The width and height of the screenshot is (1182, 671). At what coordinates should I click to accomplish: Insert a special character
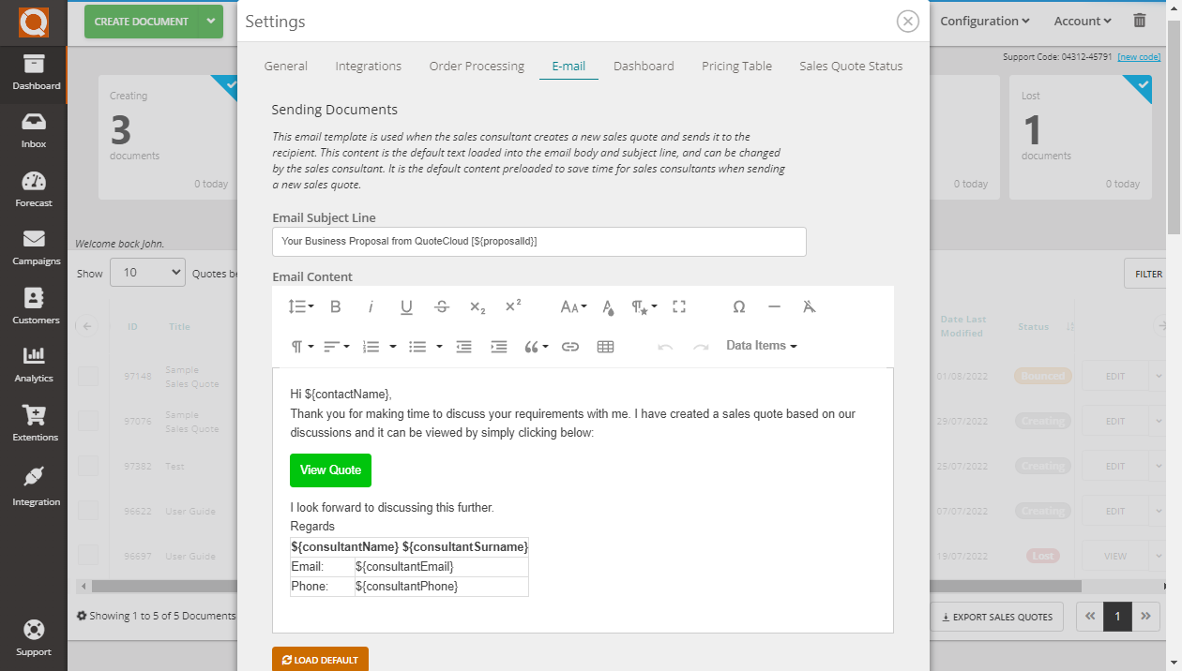tap(739, 306)
